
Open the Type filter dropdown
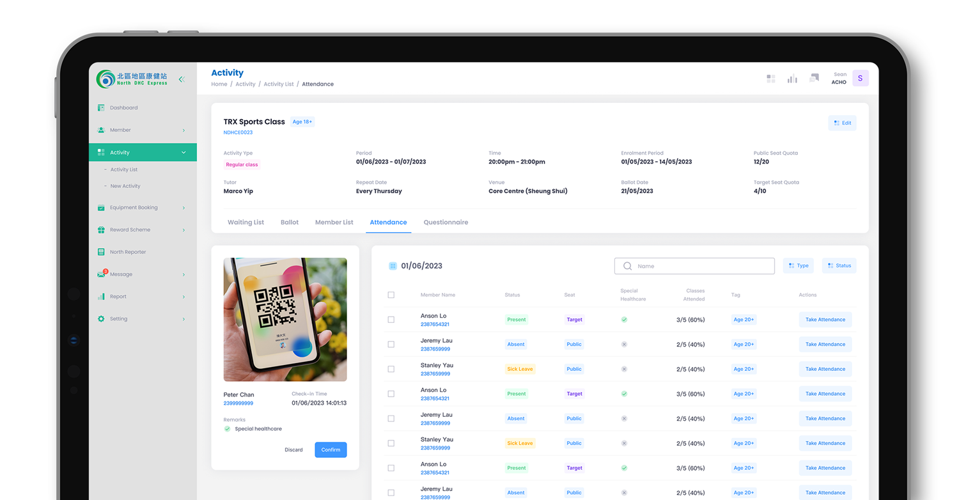click(799, 265)
